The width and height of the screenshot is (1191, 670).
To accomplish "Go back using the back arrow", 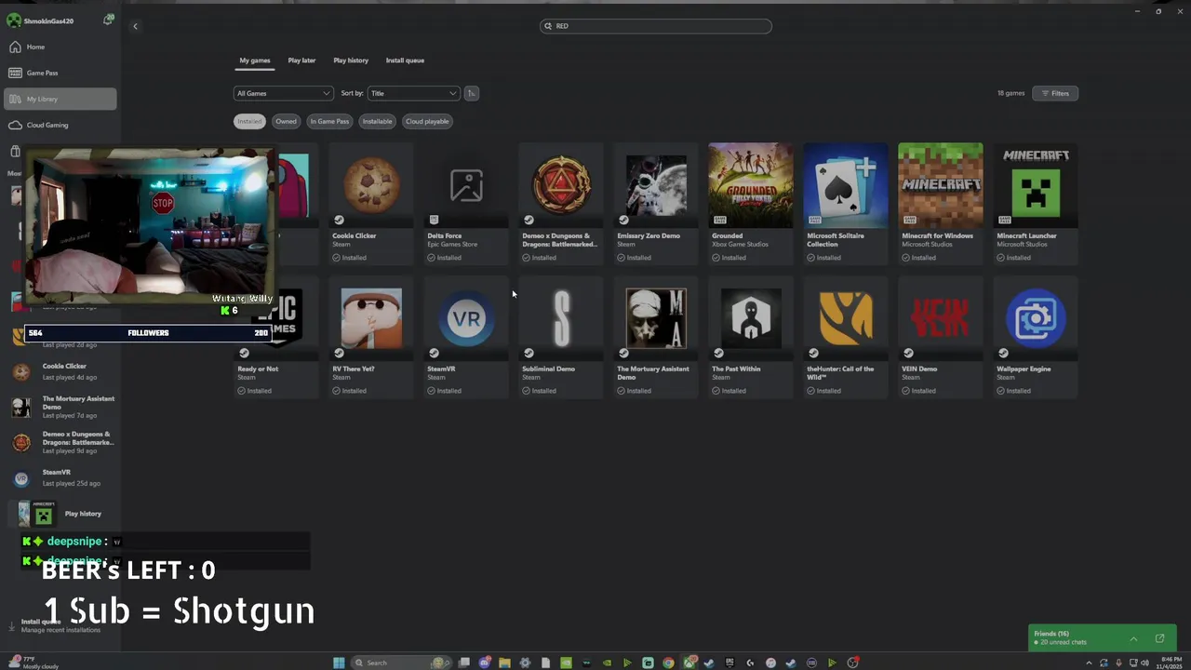I will click(x=135, y=26).
